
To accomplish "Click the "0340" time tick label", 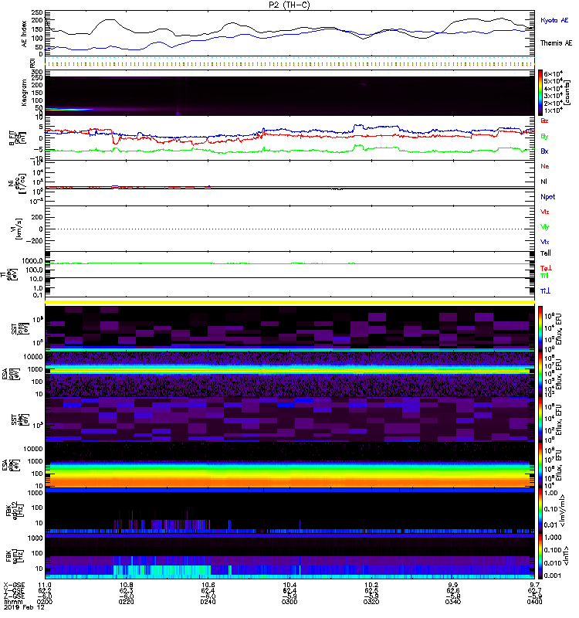I will (453, 602).
